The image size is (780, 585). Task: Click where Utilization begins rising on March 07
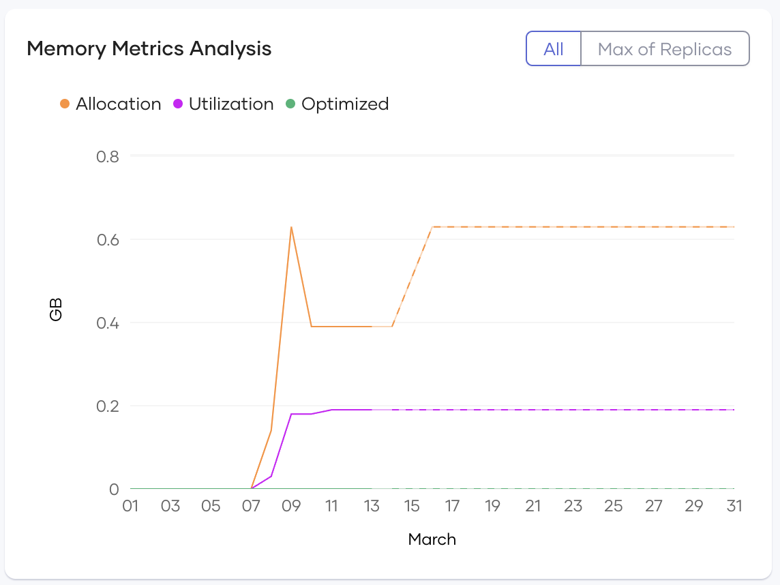click(x=252, y=487)
